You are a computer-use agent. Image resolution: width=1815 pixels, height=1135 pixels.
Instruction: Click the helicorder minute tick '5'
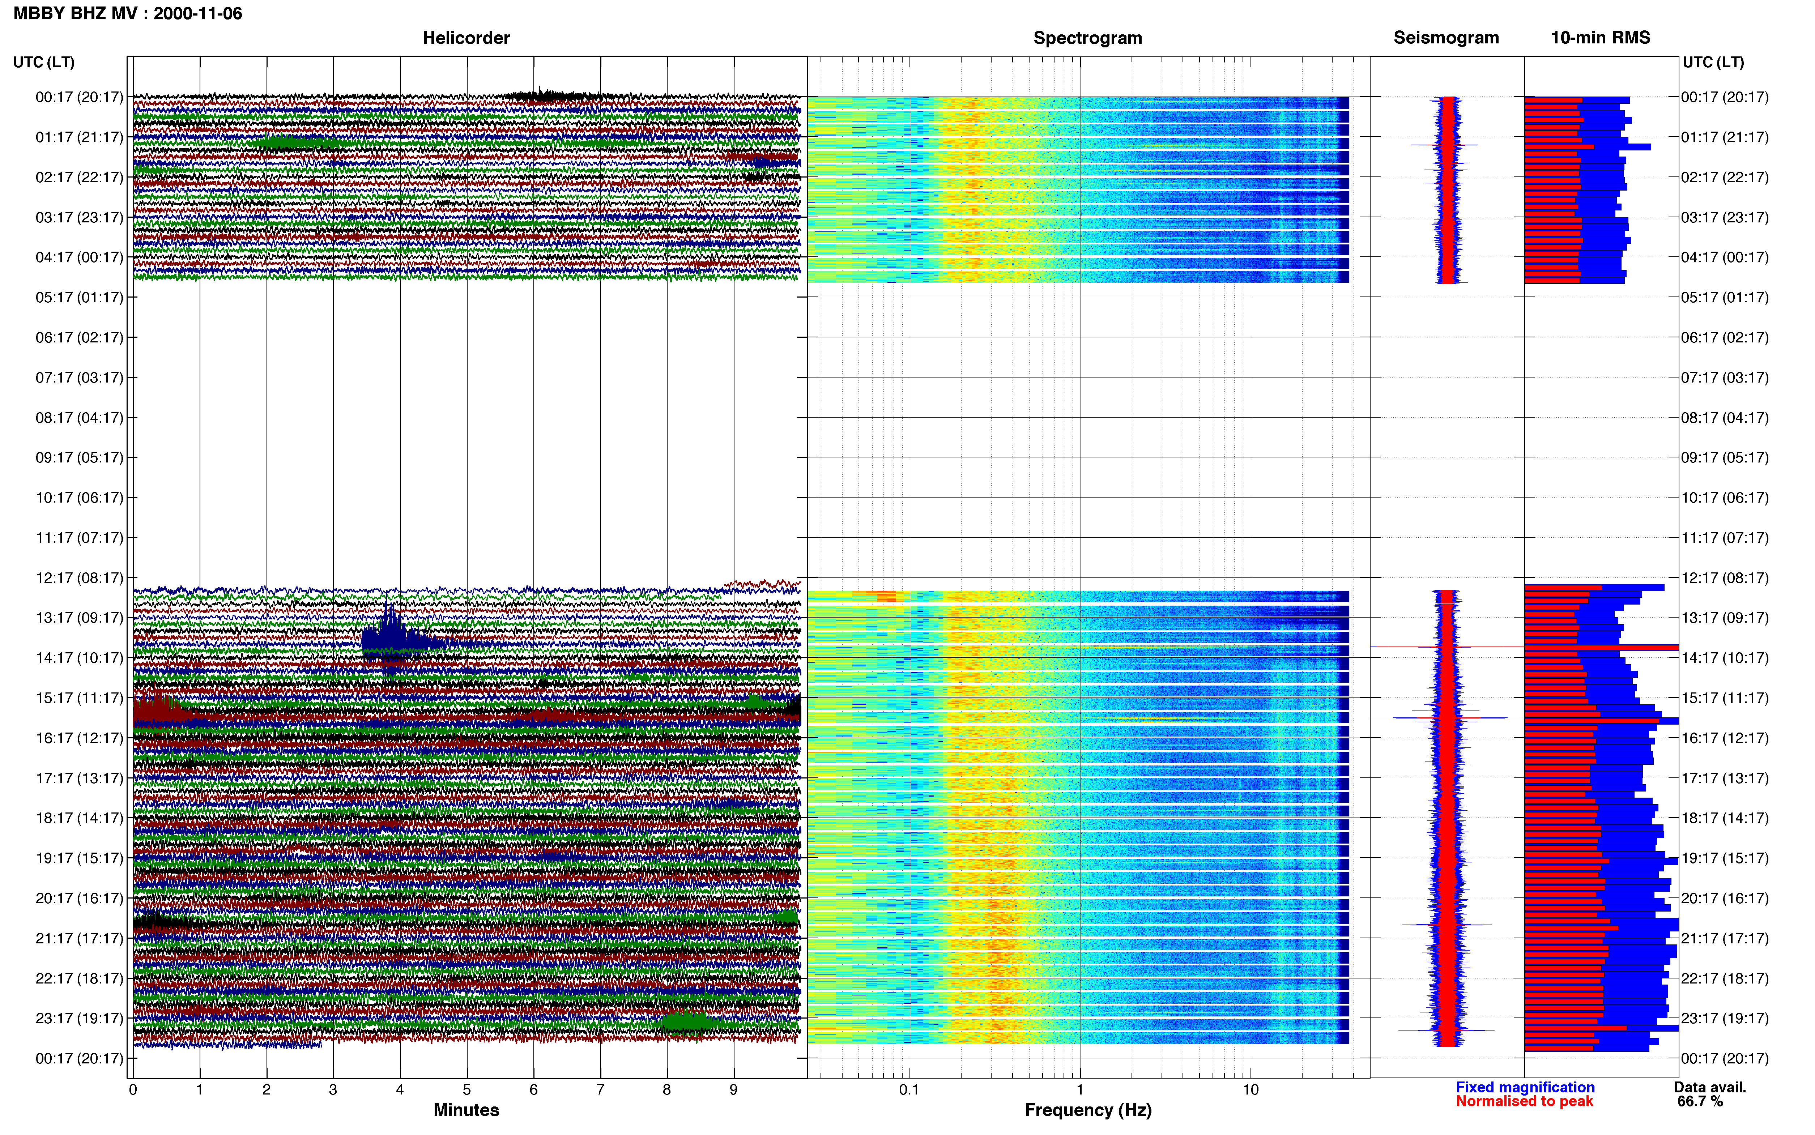pos(467,1089)
